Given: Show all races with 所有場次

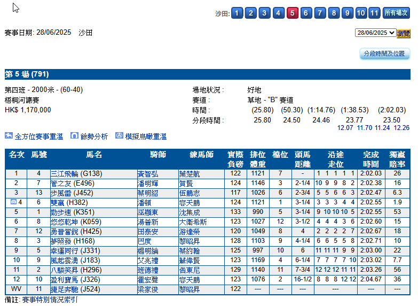Looking at the screenshot, I should tap(396, 13).
